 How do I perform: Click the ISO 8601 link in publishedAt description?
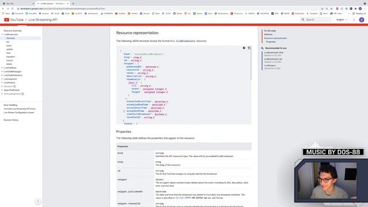179,198
